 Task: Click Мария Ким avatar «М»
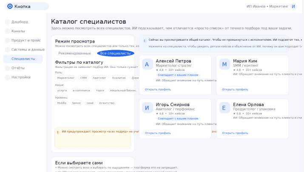coord(224,64)
